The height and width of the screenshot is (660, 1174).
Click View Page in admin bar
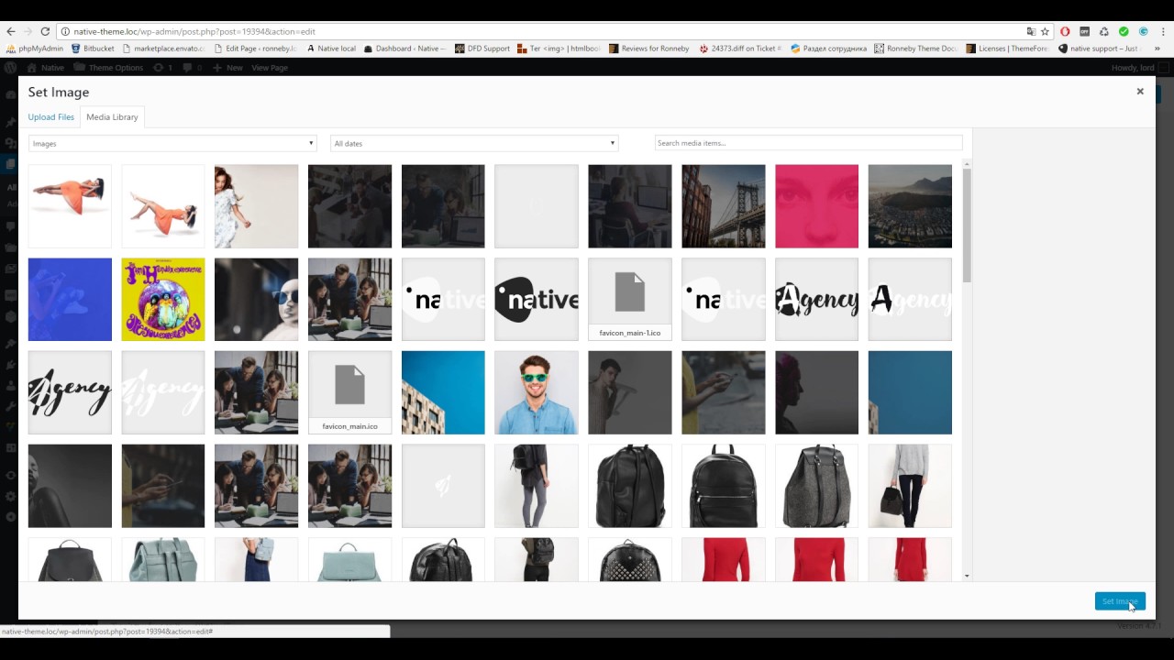tap(270, 68)
